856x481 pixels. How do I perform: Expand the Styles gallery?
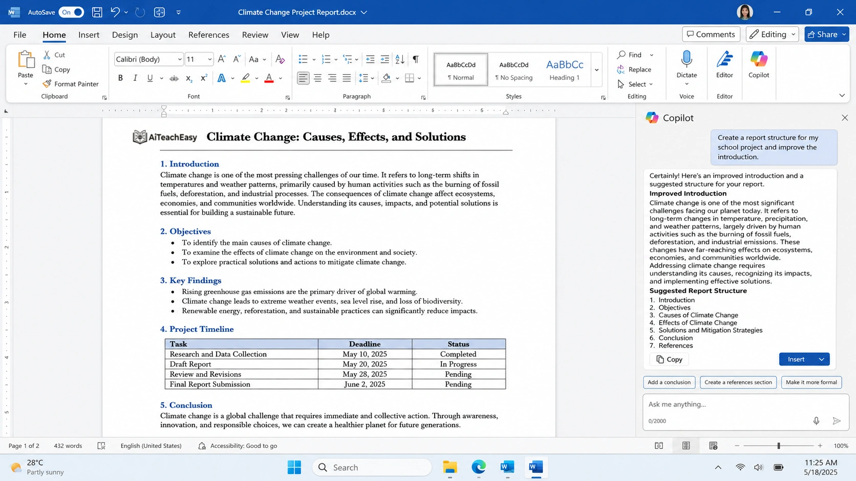click(596, 70)
